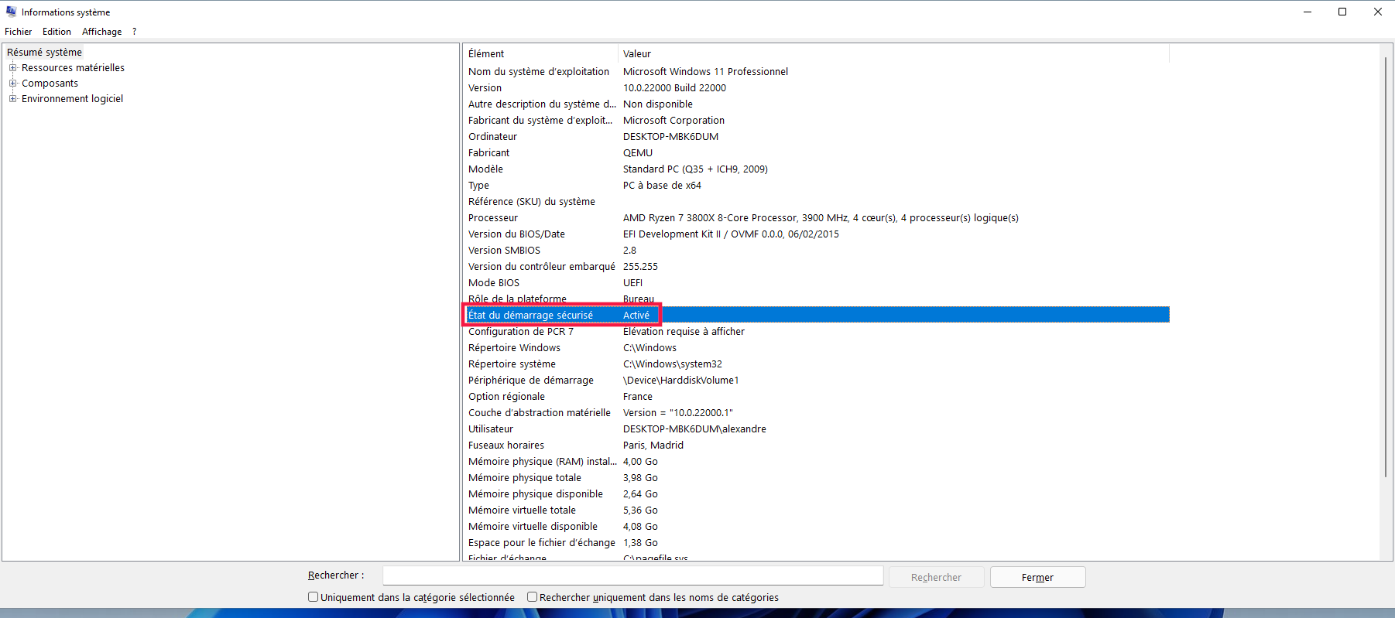The height and width of the screenshot is (618, 1395).
Task: Click the Informations système title bar icon
Action: (x=11, y=12)
